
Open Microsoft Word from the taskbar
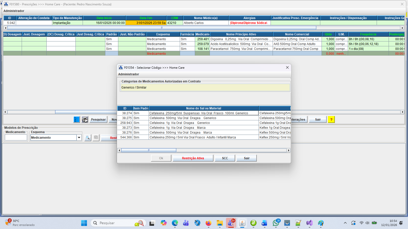(x=264, y=223)
